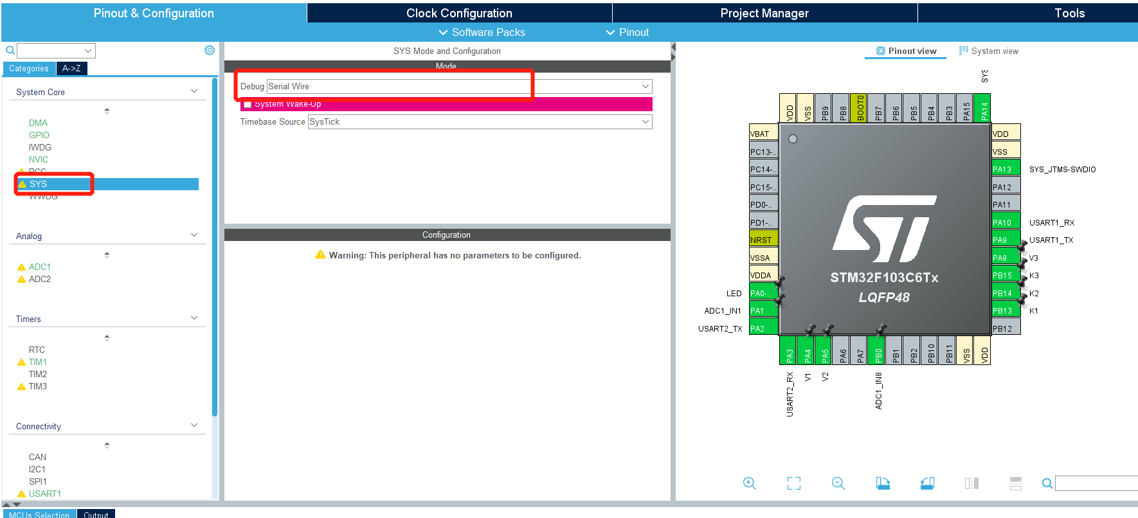Click the magnifier icon beside the peripheral search box

(x=10, y=50)
